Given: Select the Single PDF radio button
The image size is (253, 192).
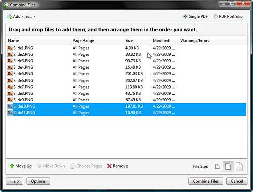Looking at the screenshot, I should 185,16.
